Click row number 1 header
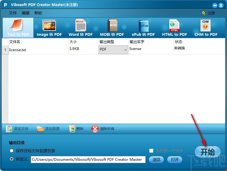This screenshot has width=227, height=171. click(5, 50)
